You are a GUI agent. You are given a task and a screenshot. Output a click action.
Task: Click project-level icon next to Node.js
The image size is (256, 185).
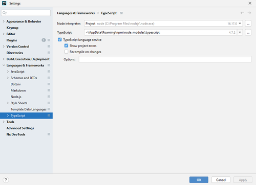(49, 97)
